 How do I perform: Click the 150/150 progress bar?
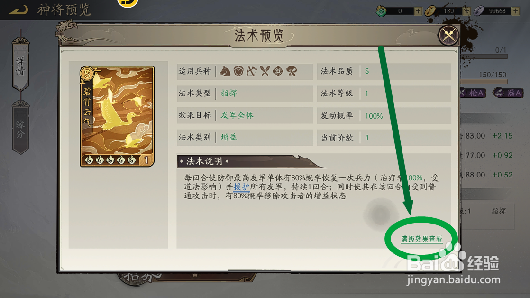point(484,81)
